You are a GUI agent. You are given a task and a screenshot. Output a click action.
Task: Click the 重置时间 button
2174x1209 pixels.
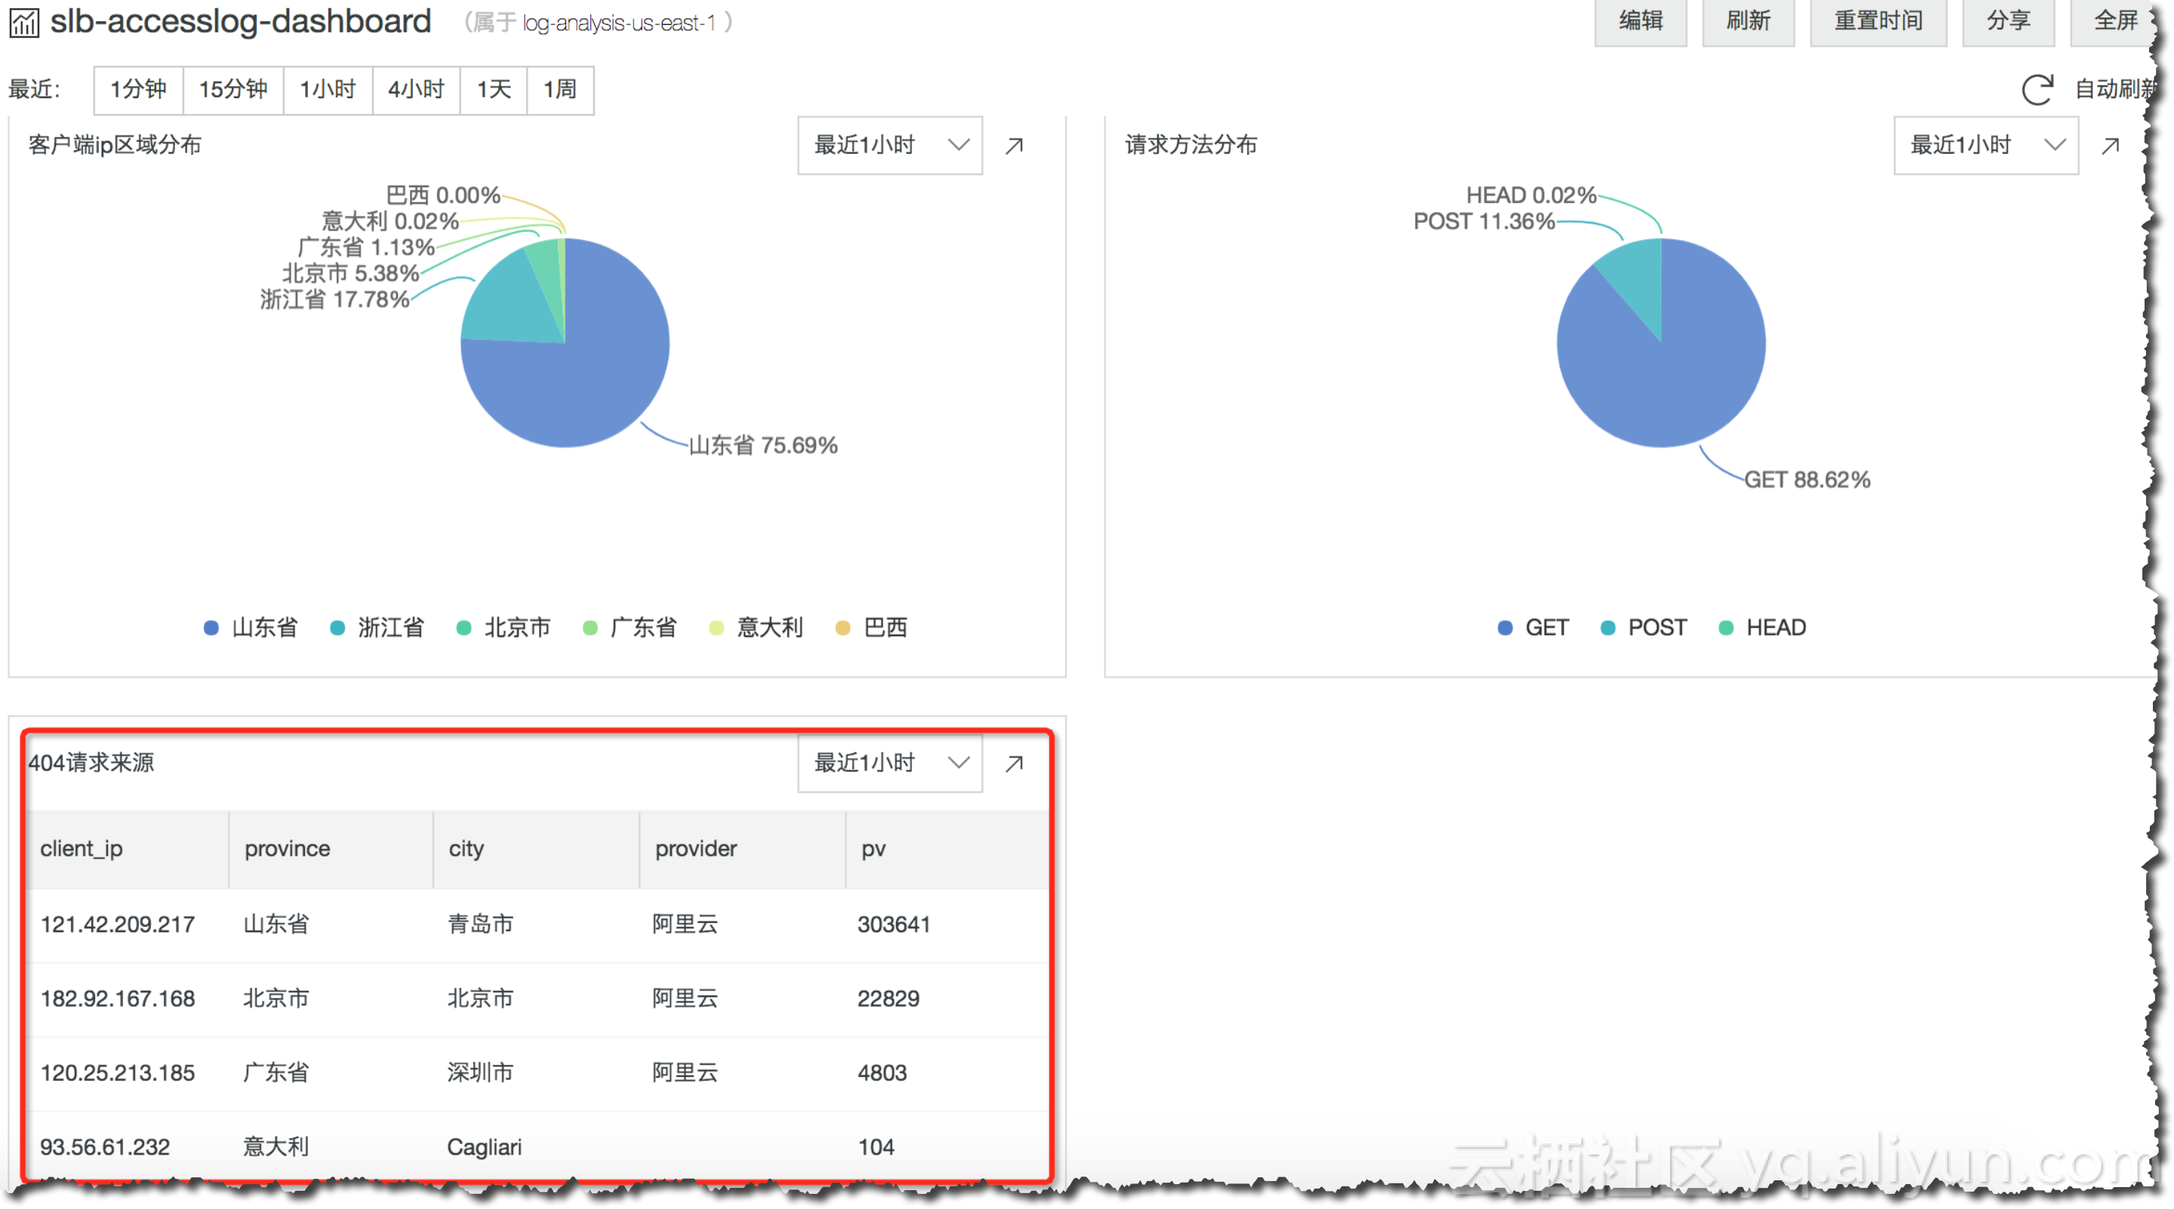point(1878,22)
